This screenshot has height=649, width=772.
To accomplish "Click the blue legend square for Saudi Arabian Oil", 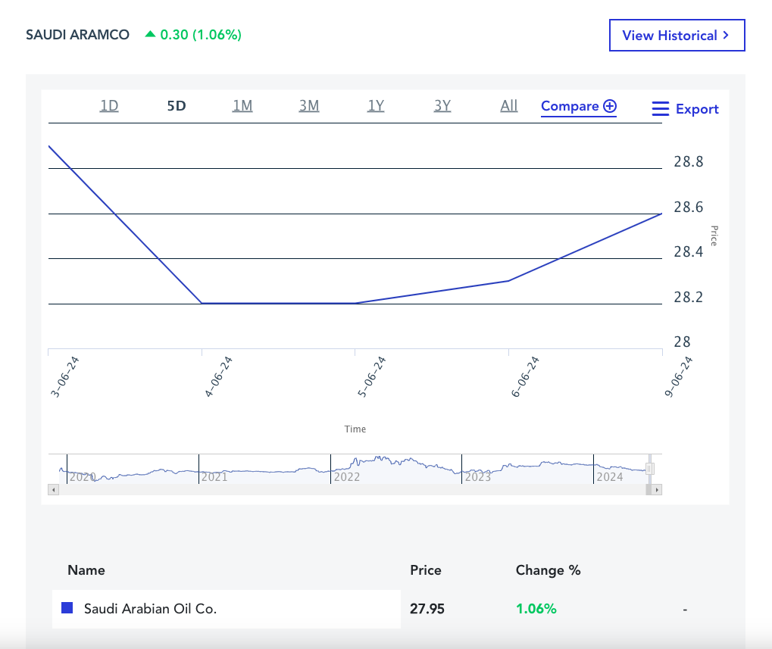I will [x=67, y=608].
